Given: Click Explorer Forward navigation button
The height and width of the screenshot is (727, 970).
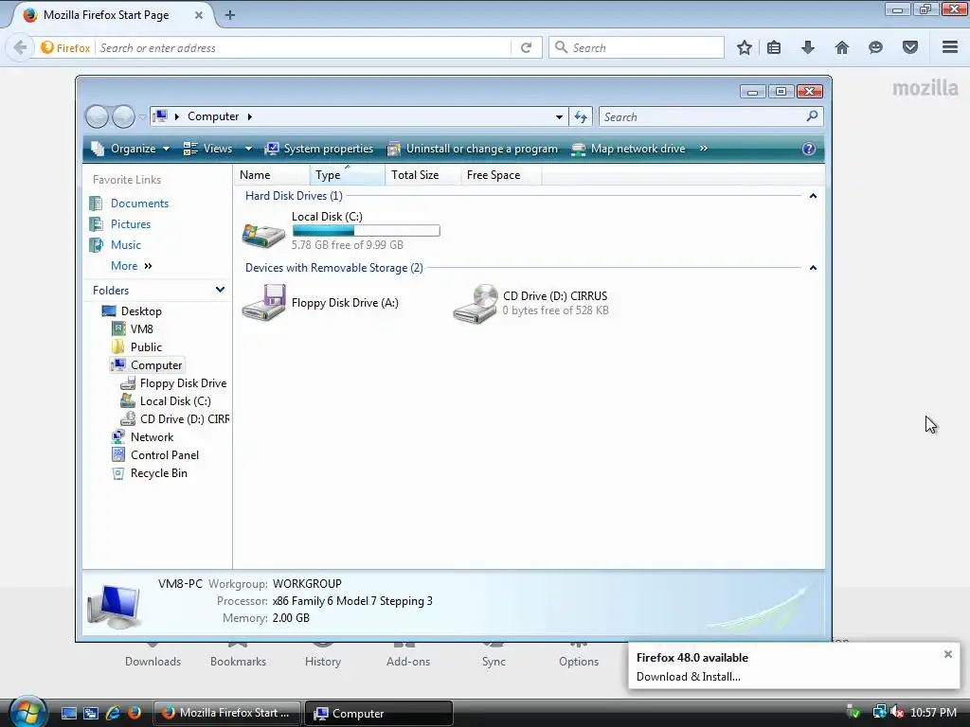Looking at the screenshot, I should pos(123,116).
